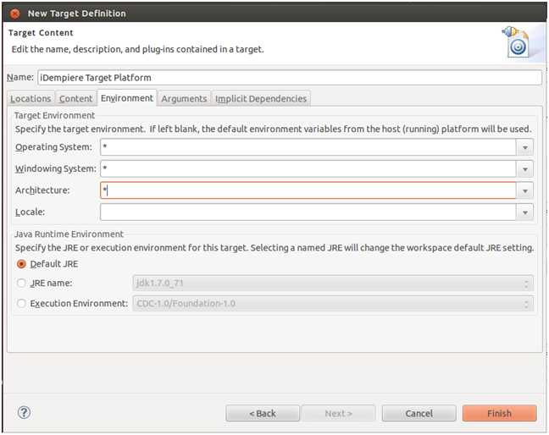The image size is (549, 435).
Task: Click into the empty Locale field
Action: click(308, 212)
